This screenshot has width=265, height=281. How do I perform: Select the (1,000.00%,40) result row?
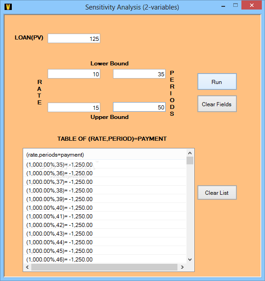pos(105,207)
